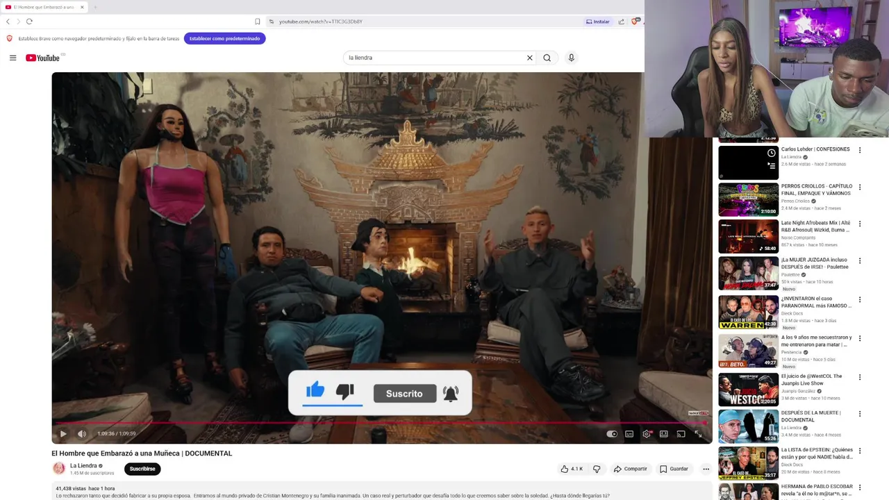Click the Suscrito overlay button
Screen dimensions: 889x500
[404, 394]
